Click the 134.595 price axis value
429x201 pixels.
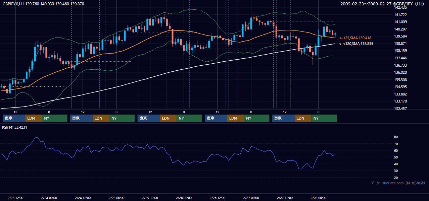click(x=400, y=87)
